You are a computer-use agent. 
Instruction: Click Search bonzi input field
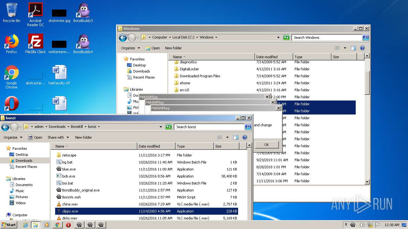209,127
